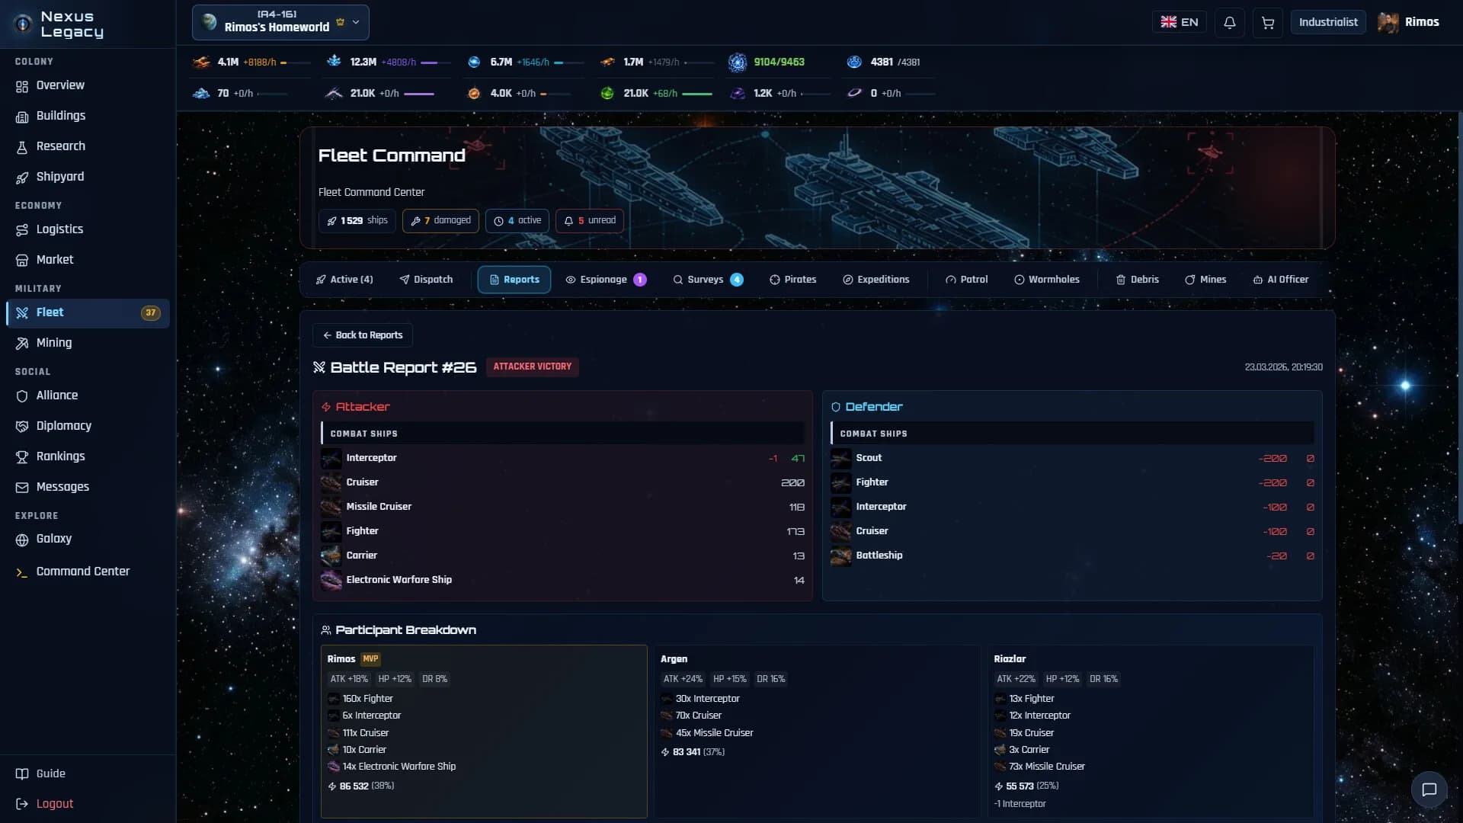1463x823 pixels.
Task: Click Rimos user avatar
Action: pos(1388,22)
